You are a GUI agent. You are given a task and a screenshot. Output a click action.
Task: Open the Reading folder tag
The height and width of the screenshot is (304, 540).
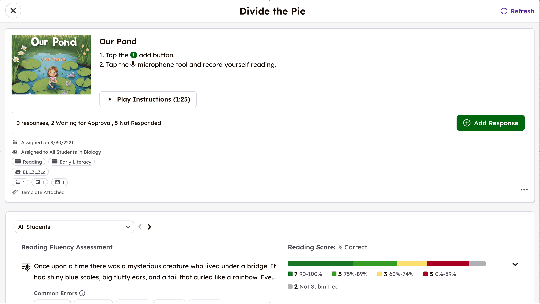[28, 162]
